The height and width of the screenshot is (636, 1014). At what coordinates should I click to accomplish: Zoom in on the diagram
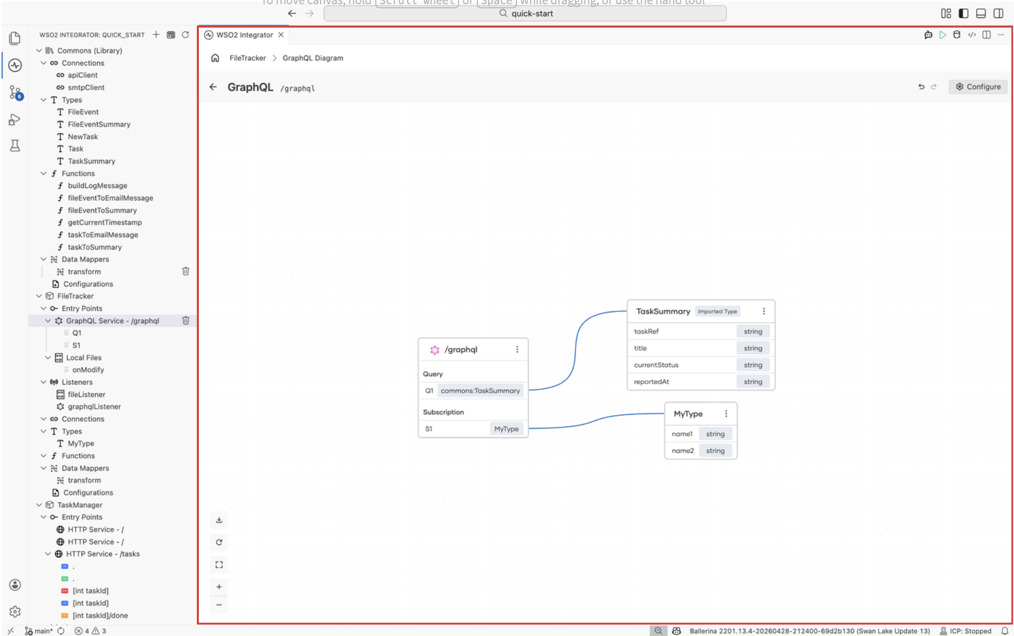(219, 587)
